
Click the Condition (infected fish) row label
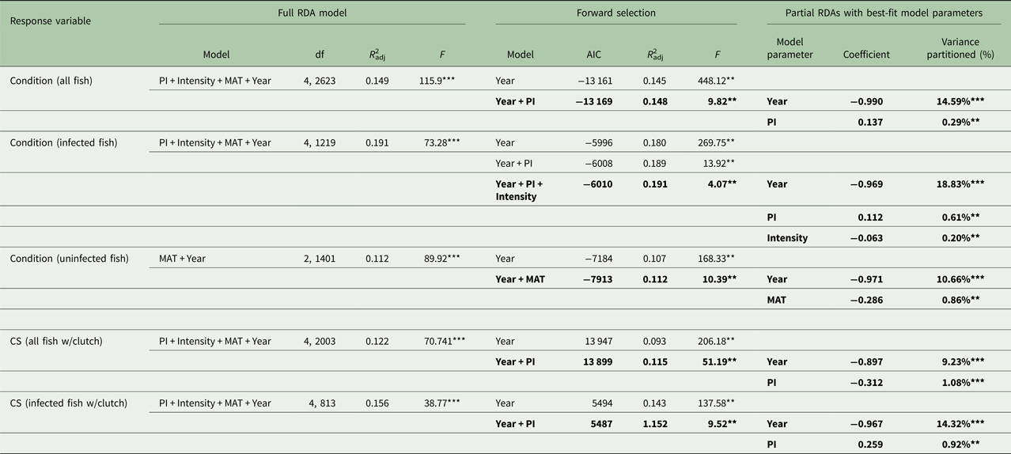point(62,142)
